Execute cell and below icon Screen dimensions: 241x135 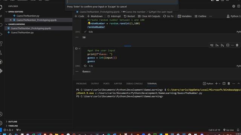coord(222,45)
